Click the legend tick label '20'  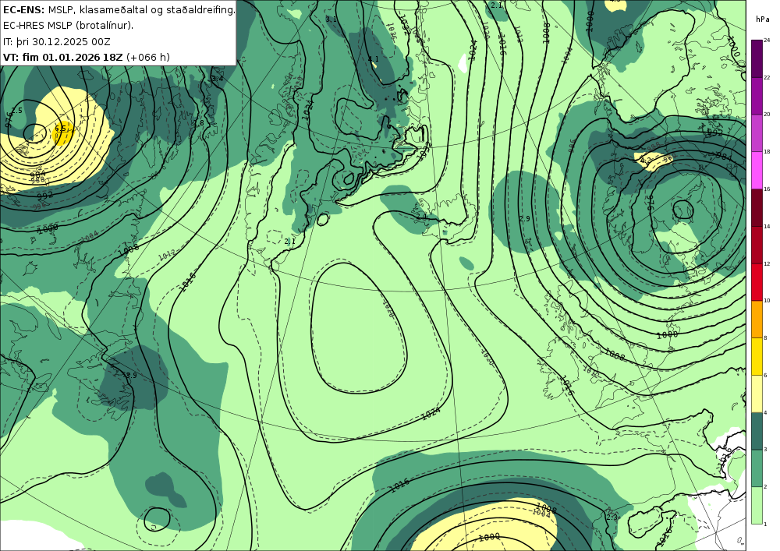point(767,115)
